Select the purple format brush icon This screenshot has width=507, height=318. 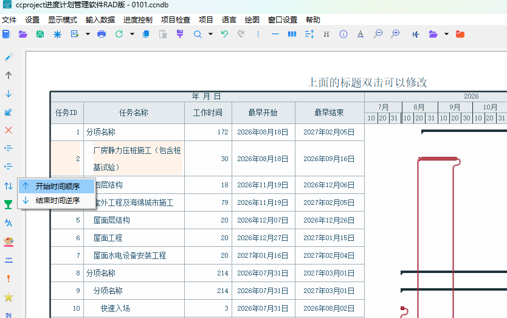180,34
